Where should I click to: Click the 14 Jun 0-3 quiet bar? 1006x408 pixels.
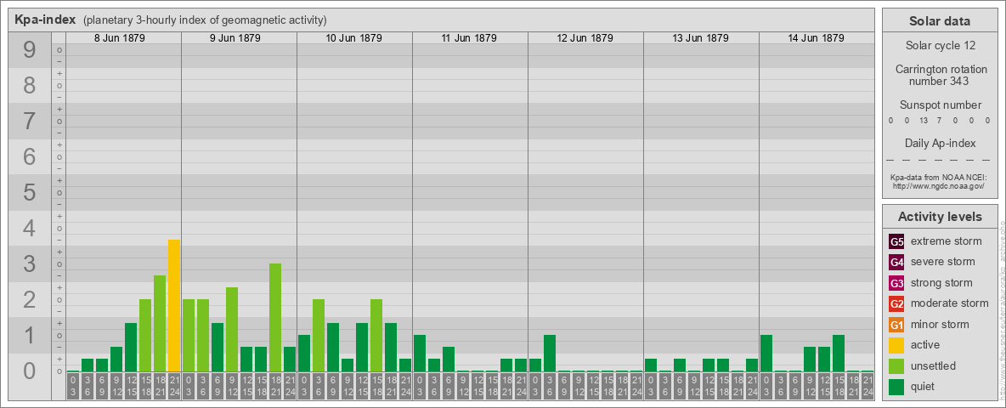coord(766,353)
